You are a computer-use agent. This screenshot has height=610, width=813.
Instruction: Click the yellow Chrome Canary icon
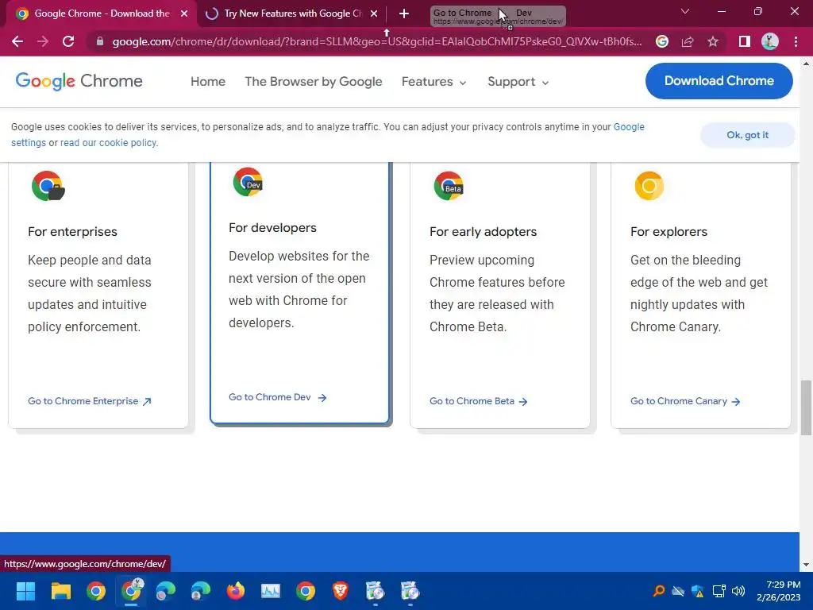coord(649,186)
